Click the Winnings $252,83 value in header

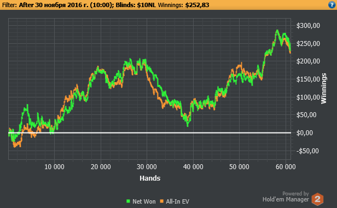(x=197, y=5)
